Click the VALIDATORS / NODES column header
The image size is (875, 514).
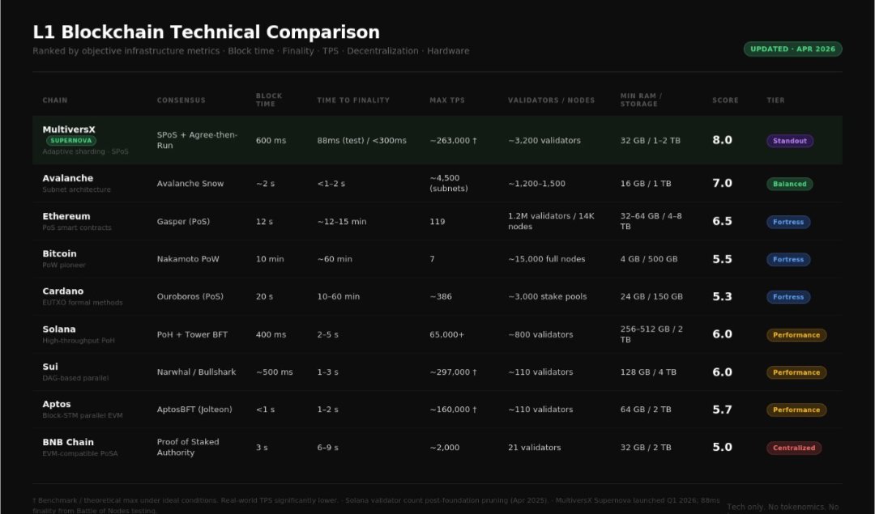[x=552, y=100]
